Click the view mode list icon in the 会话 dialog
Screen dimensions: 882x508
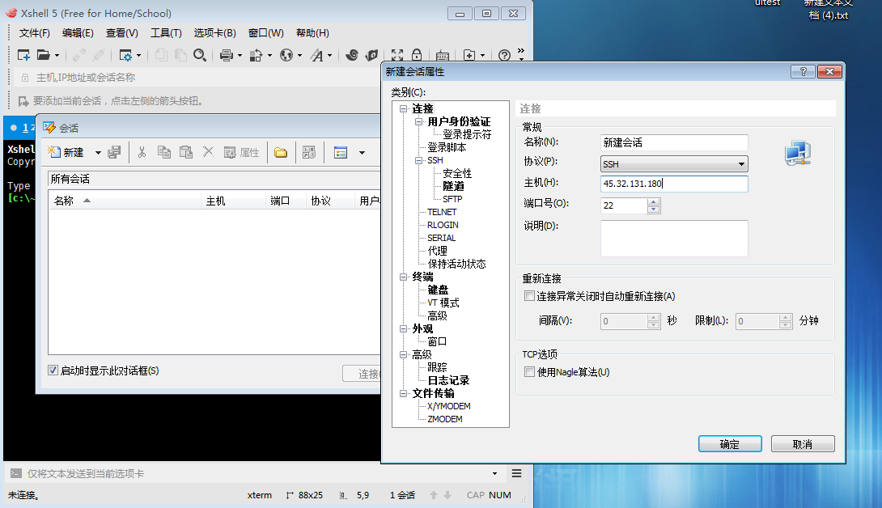pos(341,152)
